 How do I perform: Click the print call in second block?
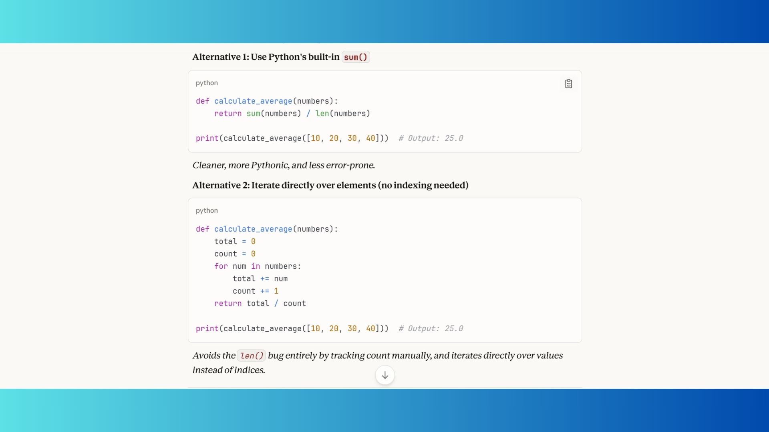pos(292,329)
